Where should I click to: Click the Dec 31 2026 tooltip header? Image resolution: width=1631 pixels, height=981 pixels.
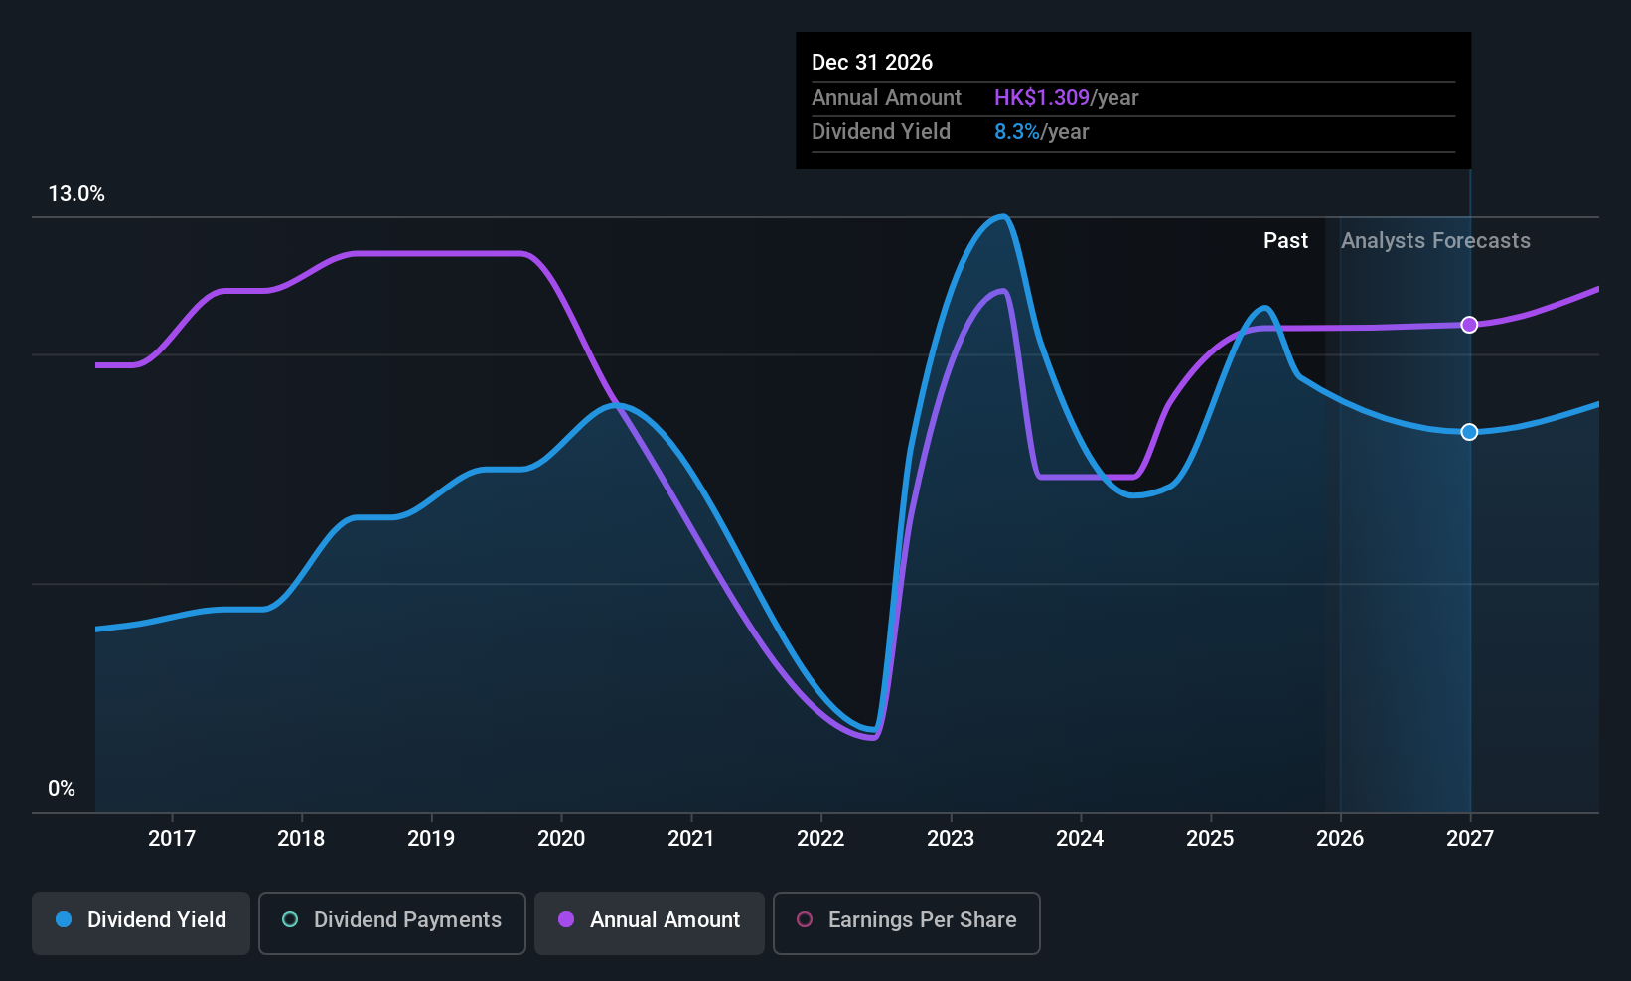(x=872, y=62)
